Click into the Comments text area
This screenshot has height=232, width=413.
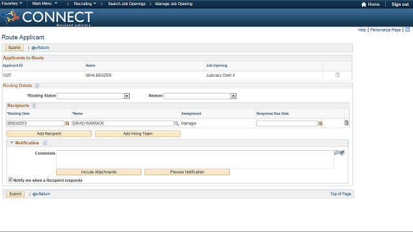(195, 159)
